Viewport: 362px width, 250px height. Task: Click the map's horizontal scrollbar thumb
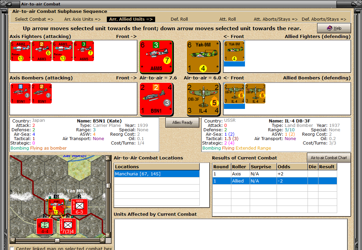pyautogui.click(x=57, y=241)
